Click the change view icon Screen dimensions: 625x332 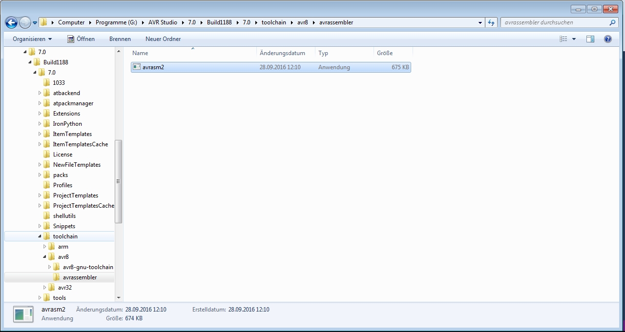(x=563, y=39)
